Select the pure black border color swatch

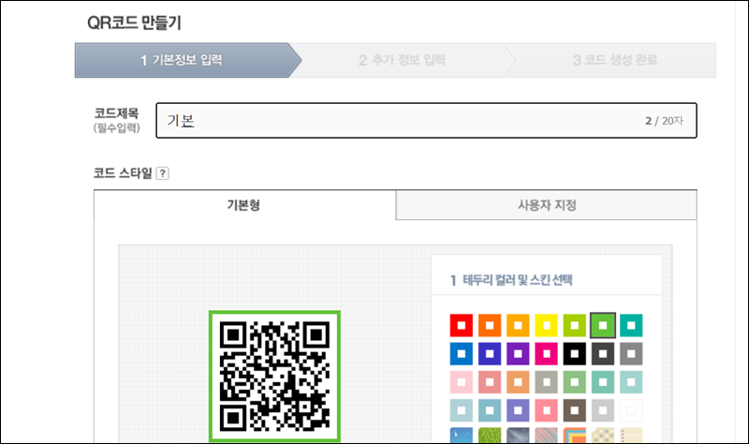click(x=574, y=354)
